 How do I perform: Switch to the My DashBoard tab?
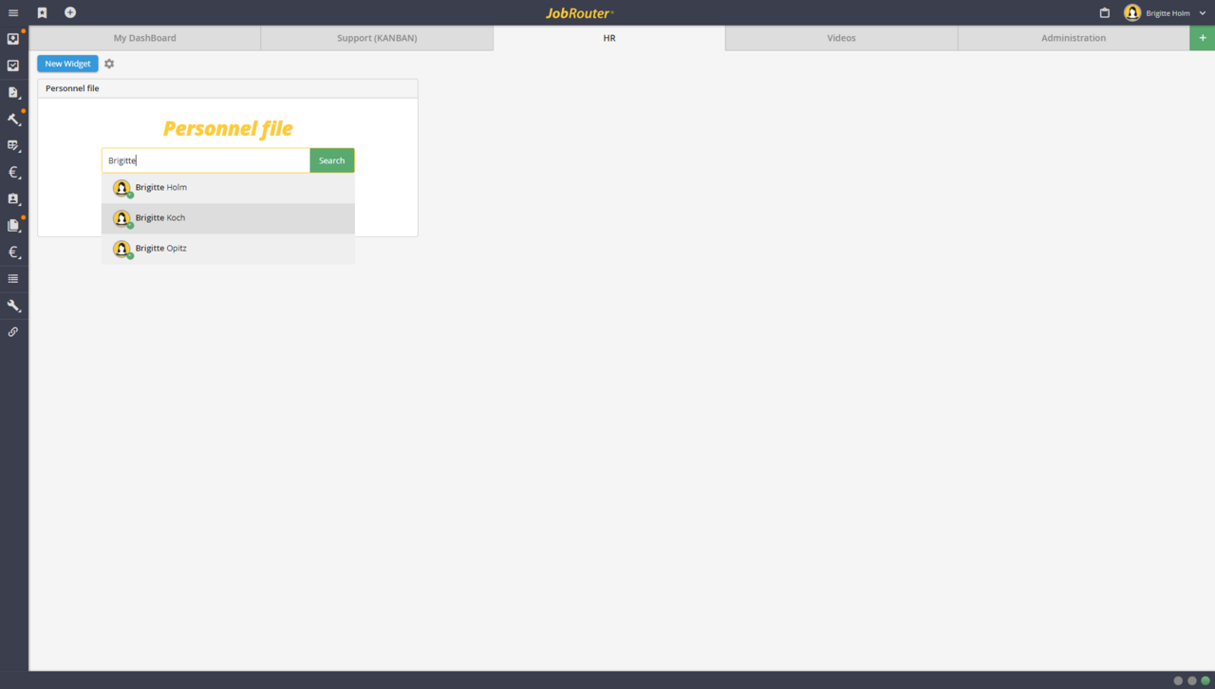coord(144,38)
